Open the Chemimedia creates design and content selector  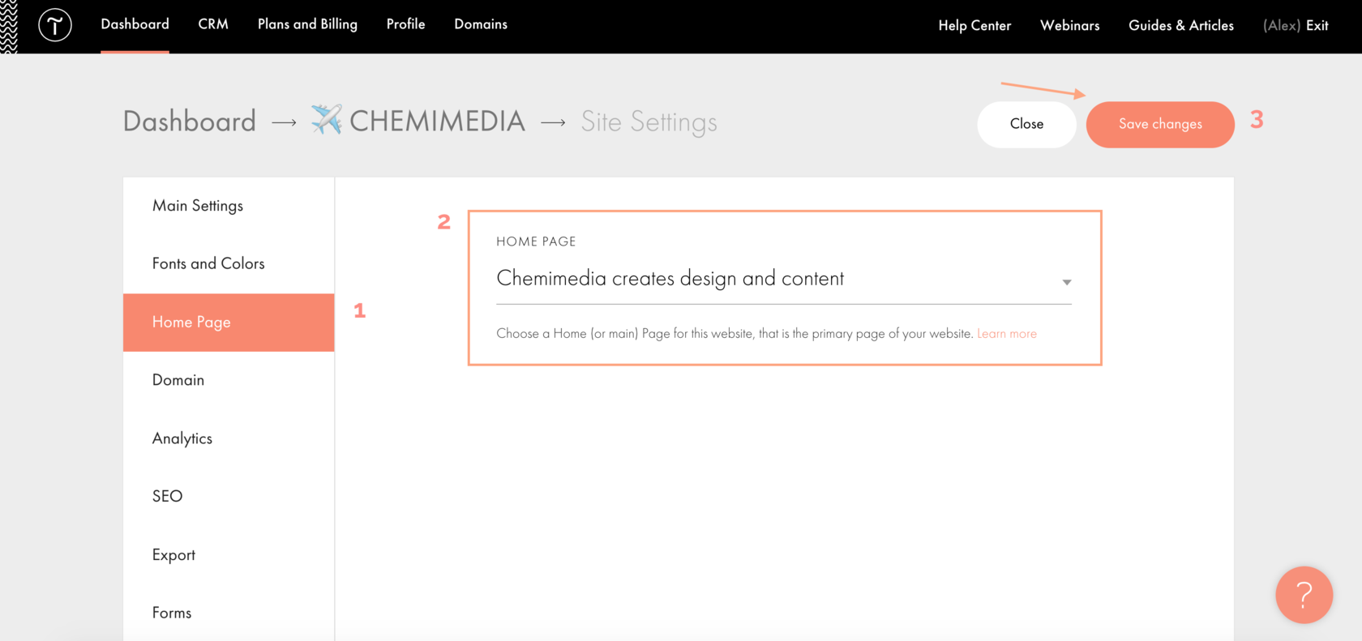pyautogui.click(x=784, y=279)
